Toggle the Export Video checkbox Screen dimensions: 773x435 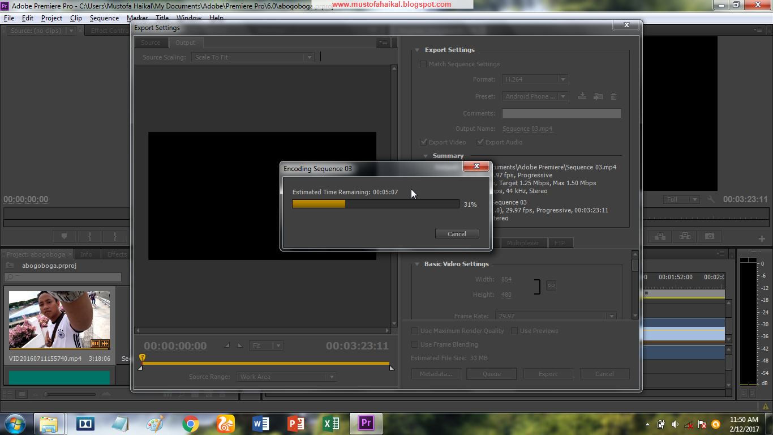(x=424, y=142)
